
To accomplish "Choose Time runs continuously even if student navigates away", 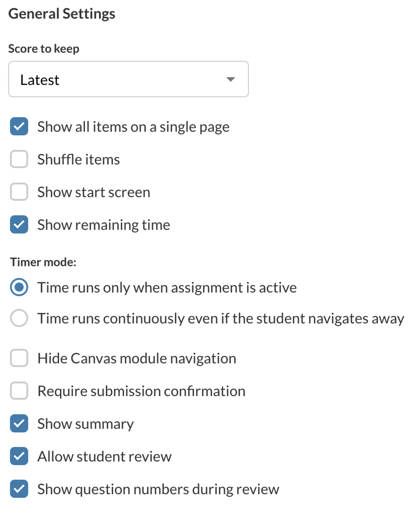I will [x=19, y=318].
